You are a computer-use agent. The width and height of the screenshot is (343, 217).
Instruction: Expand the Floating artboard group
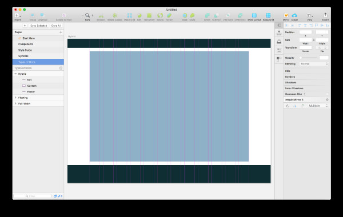click(x=15, y=98)
